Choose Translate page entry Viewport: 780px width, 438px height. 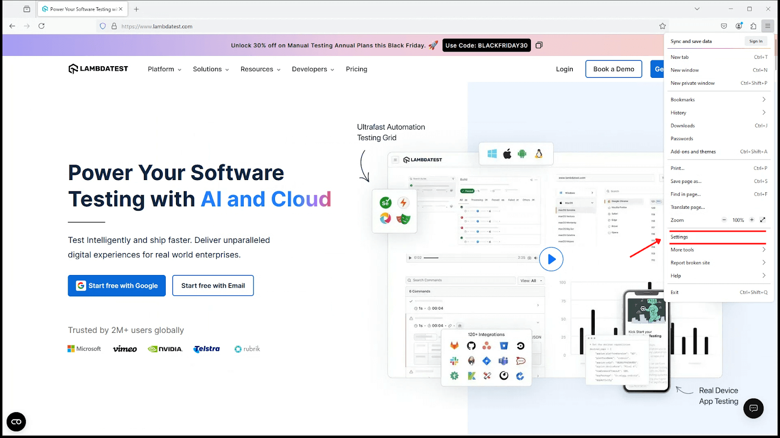click(x=719, y=207)
